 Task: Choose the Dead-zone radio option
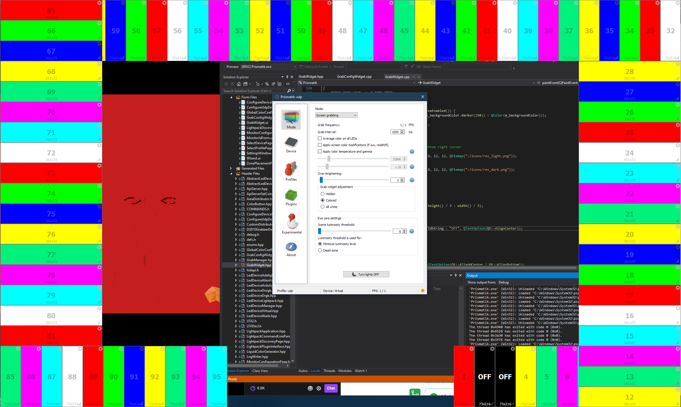320,250
